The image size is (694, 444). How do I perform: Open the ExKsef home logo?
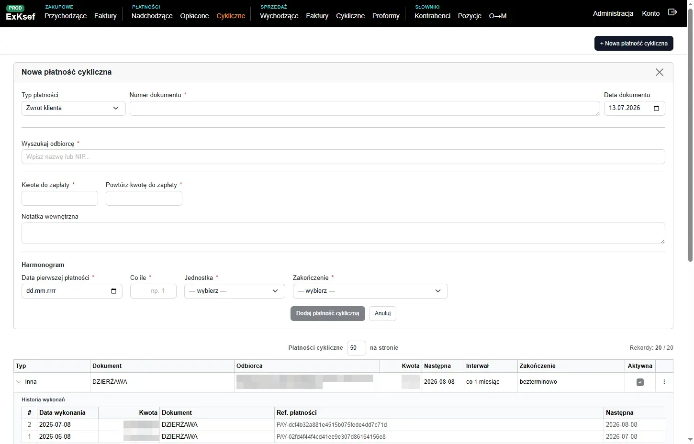(x=21, y=16)
